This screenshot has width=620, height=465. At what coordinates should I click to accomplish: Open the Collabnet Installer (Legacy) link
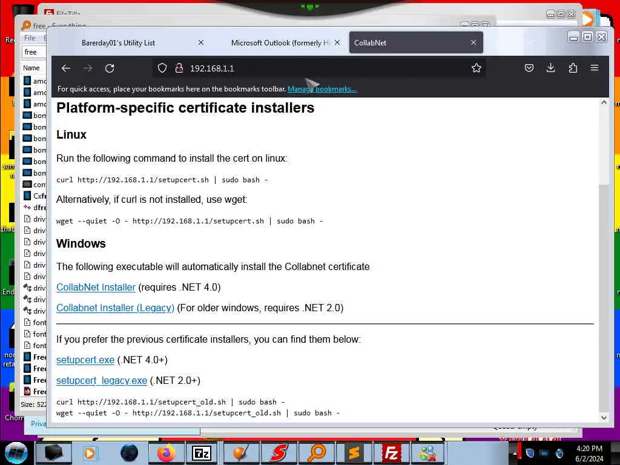pyautogui.click(x=115, y=308)
